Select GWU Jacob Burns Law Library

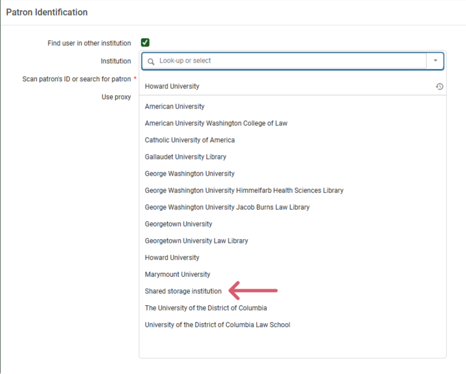pyautogui.click(x=227, y=207)
